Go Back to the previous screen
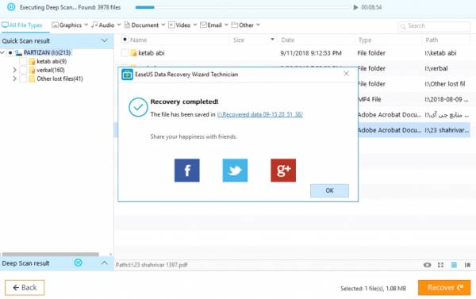 25,287
